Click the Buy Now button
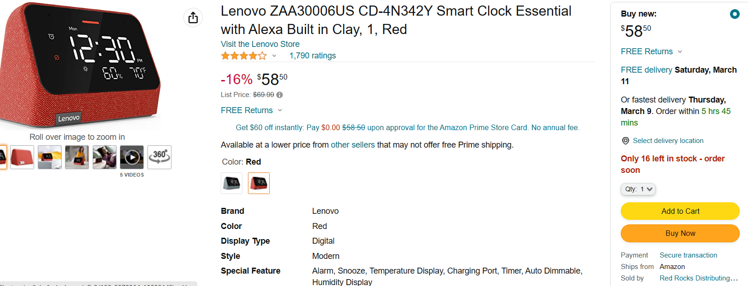748x286 pixels. click(680, 233)
